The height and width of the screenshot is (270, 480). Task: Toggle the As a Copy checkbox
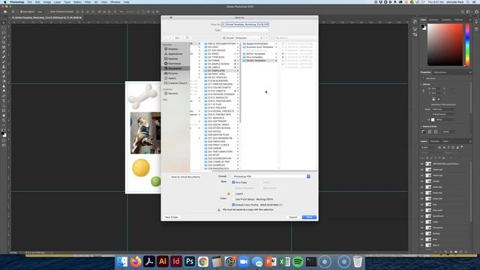coord(233,182)
